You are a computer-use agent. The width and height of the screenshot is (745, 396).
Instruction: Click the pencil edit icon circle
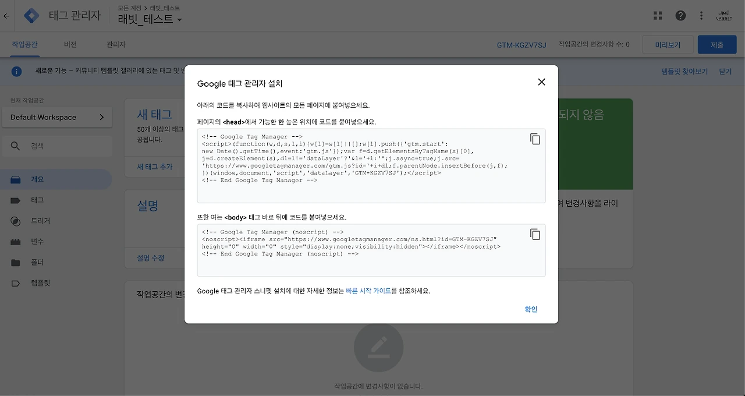(378, 348)
